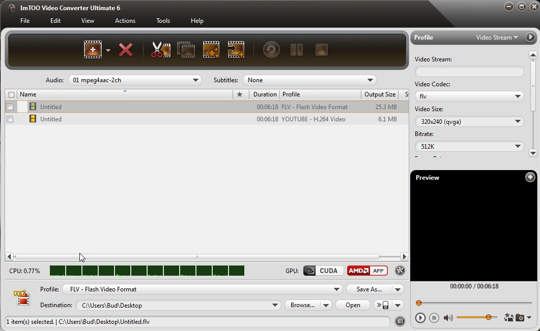Click the Add Output Profile toolbar icon
The width and height of the screenshot is (540, 331).
point(236,50)
